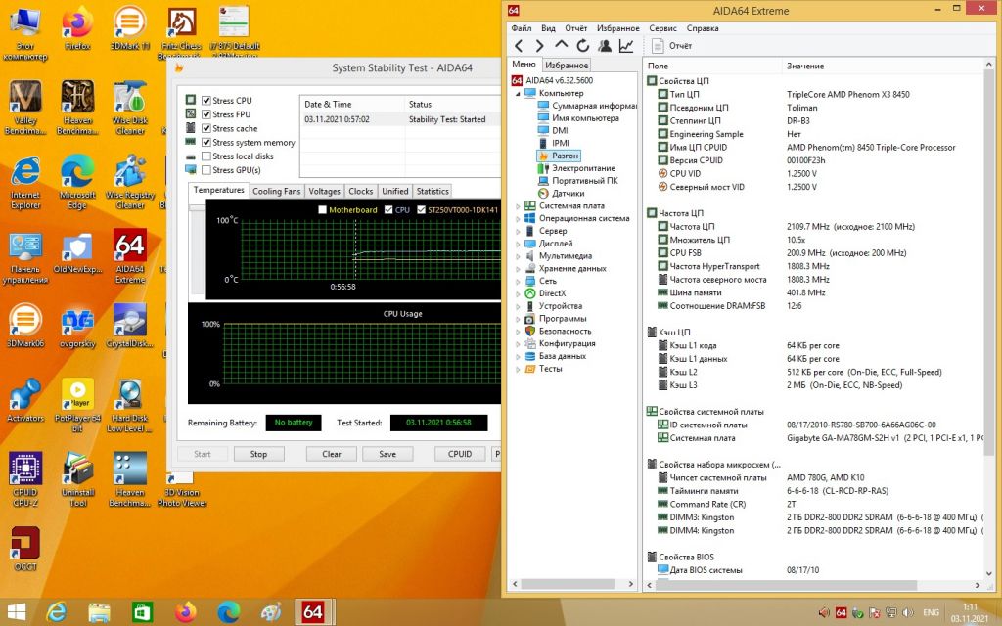Screen dimensions: 1002x626
Task: Switch to Voltages tab
Action: click(x=325, y=191)
